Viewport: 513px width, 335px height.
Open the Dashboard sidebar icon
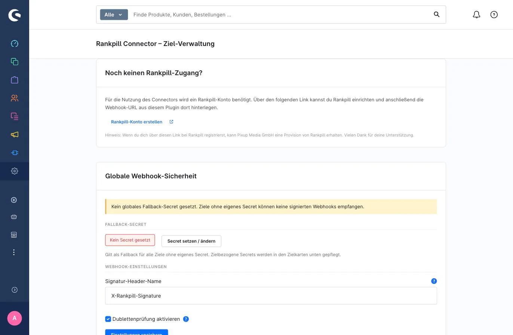tap(15, 43)
